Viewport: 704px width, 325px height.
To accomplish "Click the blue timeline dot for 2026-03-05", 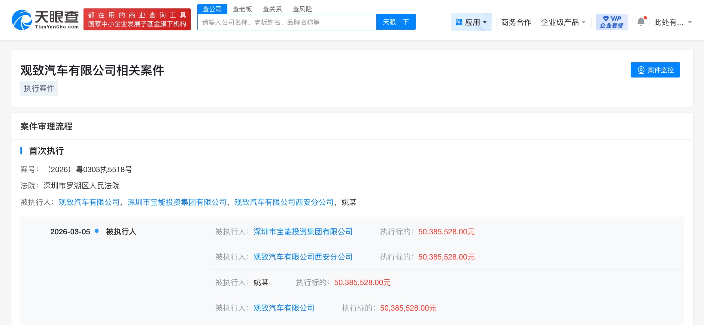I will (97, 231).
